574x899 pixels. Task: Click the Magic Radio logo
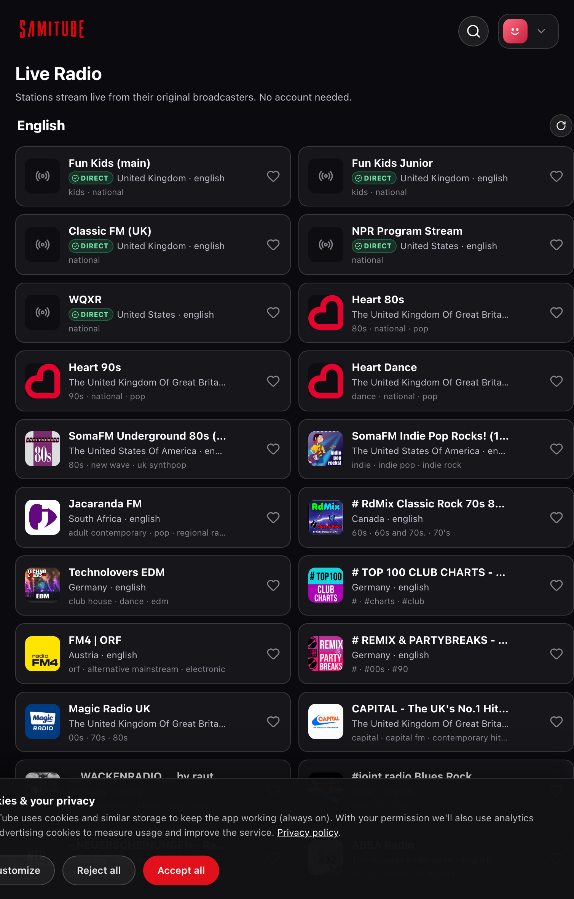click(x=43, y=721)
